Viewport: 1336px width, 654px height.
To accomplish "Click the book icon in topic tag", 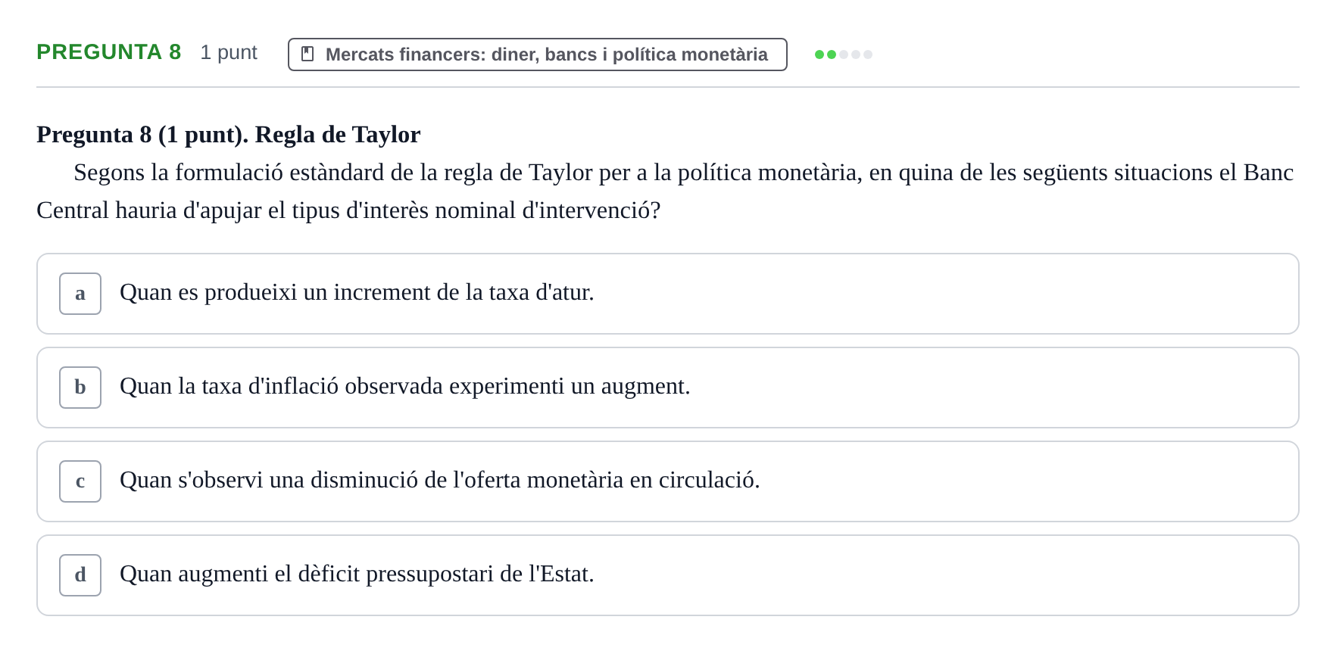I will coord(307,54).
